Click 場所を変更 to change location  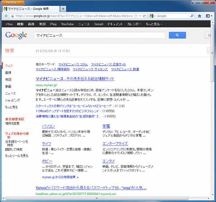tap(12, 123)
